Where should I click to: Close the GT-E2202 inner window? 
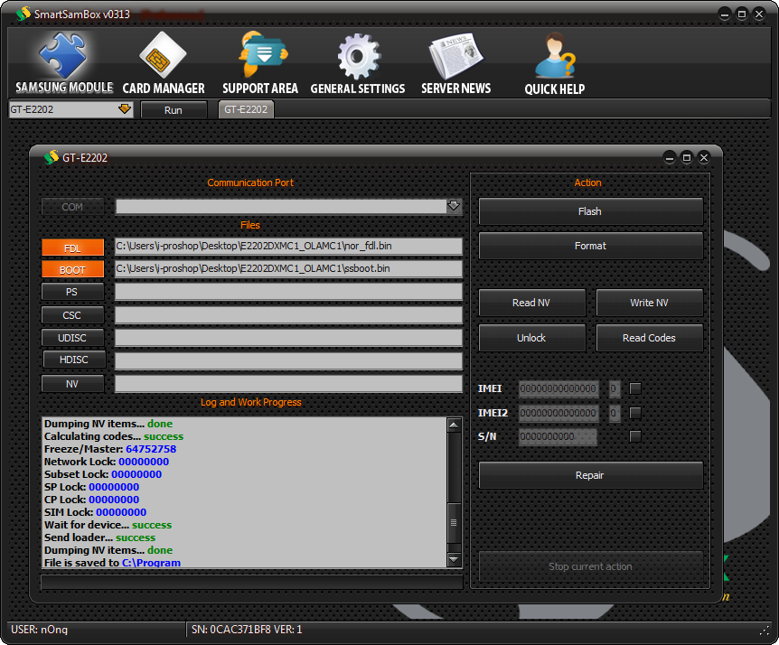(x=703, y=158)
